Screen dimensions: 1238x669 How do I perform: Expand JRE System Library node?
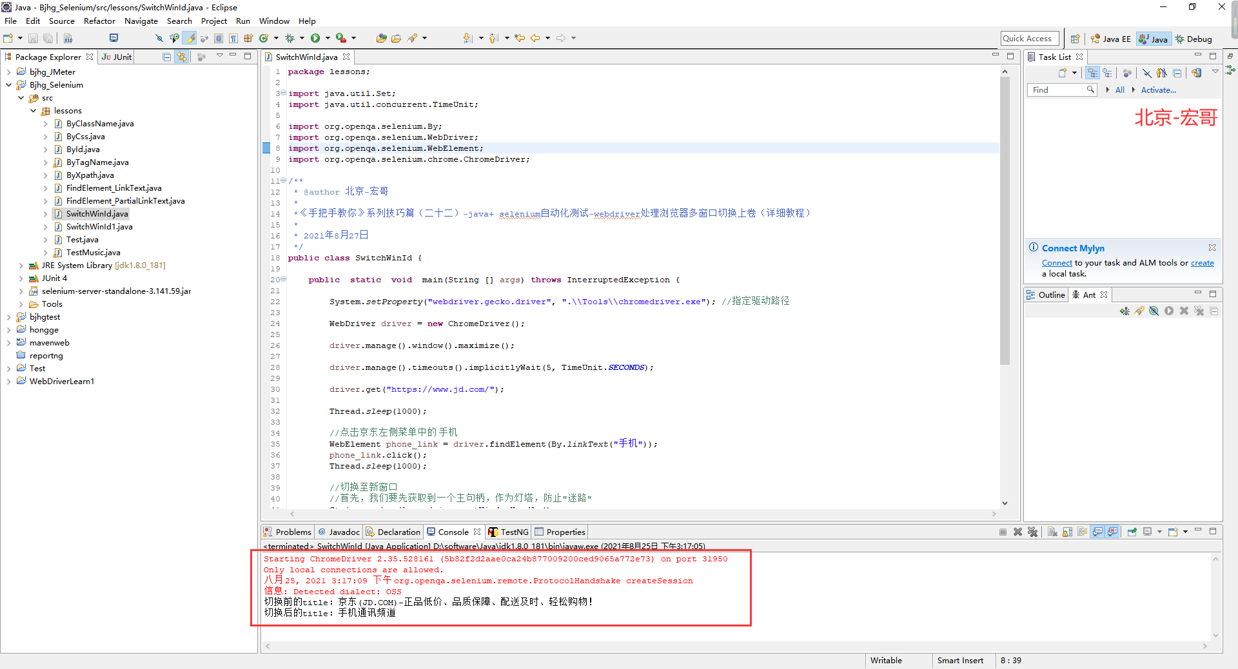point(21,266)
